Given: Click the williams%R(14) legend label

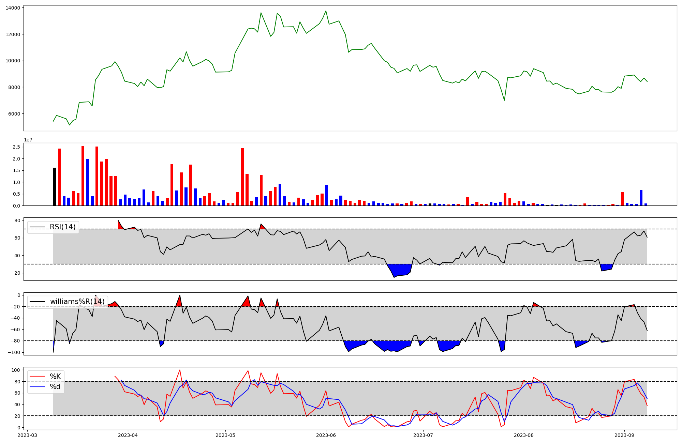Looking at the screenshot, I should click(77, 302).
